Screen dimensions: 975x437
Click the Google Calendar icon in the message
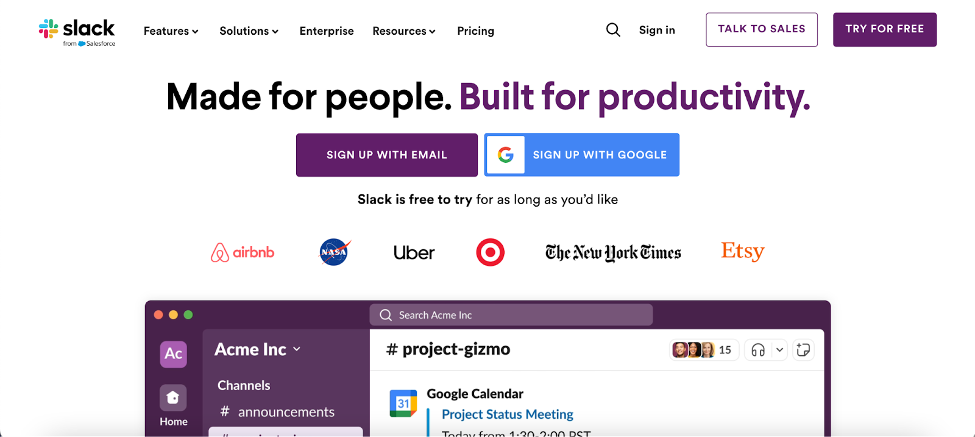403,402
